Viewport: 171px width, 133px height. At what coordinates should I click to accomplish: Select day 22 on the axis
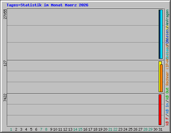[x=115, y=129]
